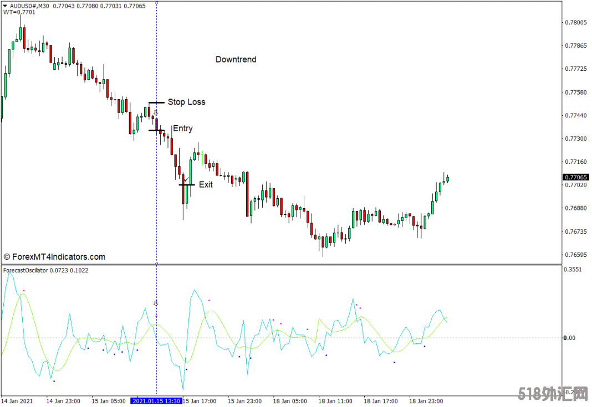
Task: Click the ForecastOscillator indicator label
Action: click(25, 270)
